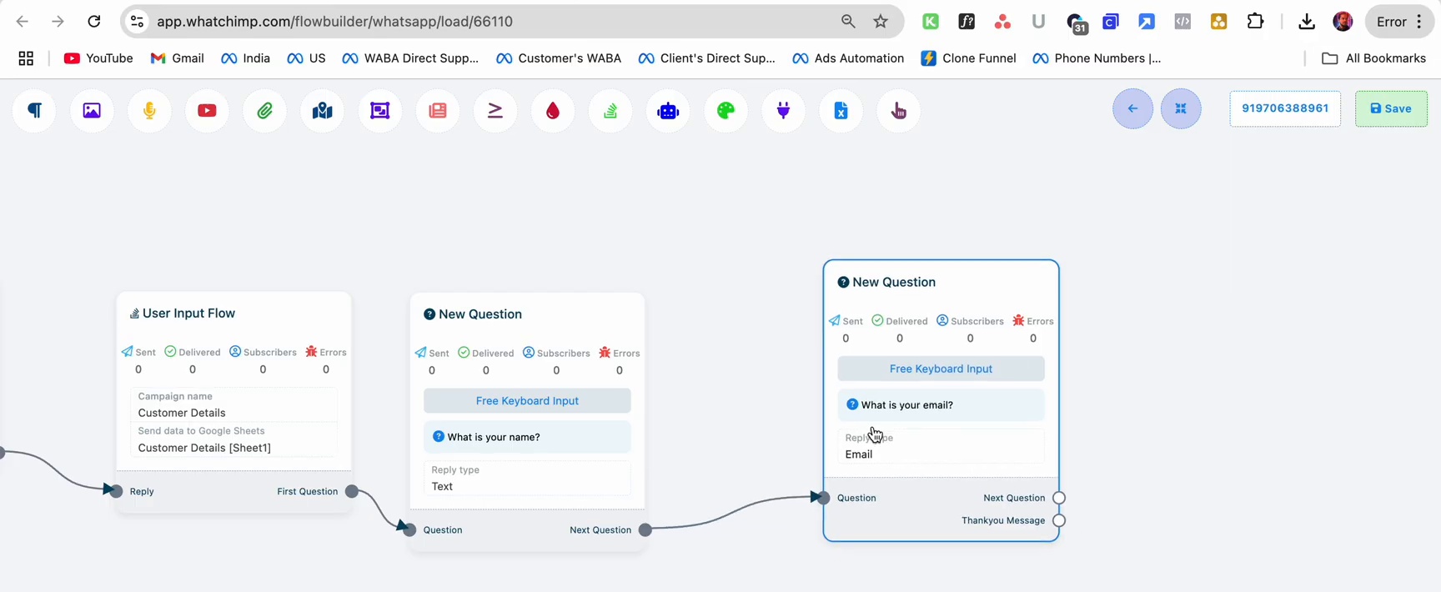
Task: Click Free Keyboard Input in the name question
Action: [x=527, y=401]
